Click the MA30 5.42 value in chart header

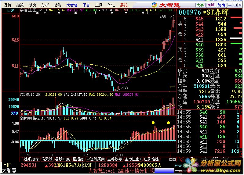pyautogui.click(x=57, y=10)
